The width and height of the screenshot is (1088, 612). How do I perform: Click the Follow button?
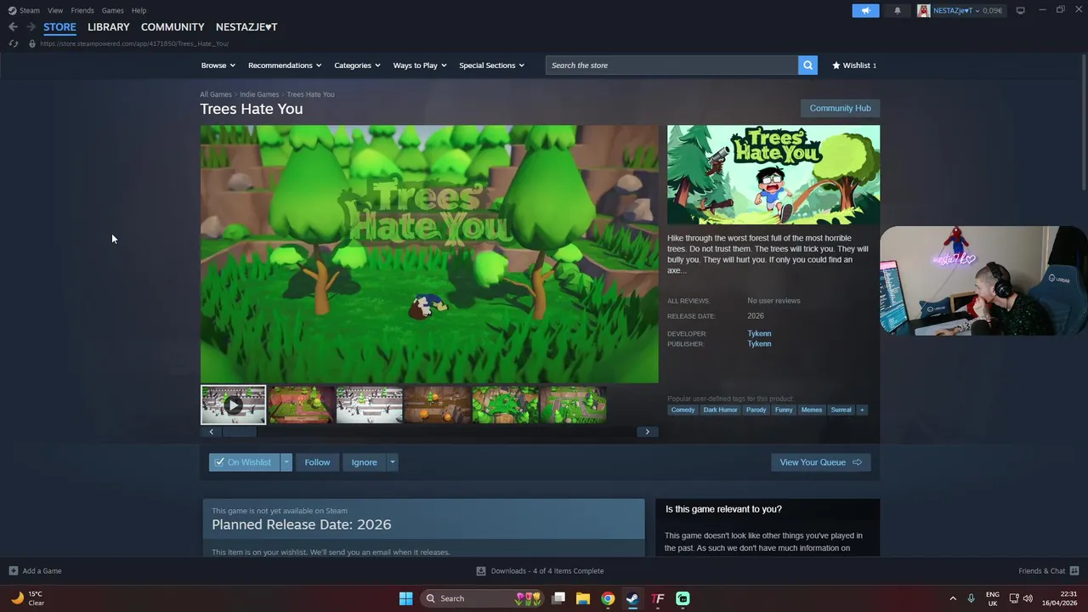(317, 462)
